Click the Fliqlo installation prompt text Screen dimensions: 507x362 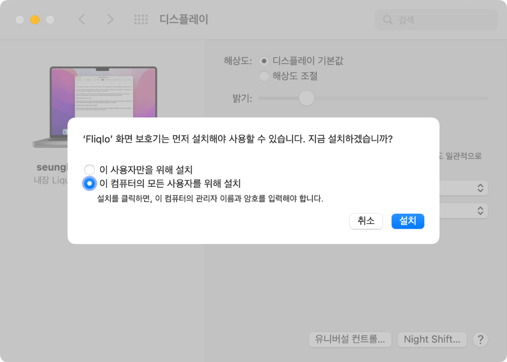tap(238, 139)
